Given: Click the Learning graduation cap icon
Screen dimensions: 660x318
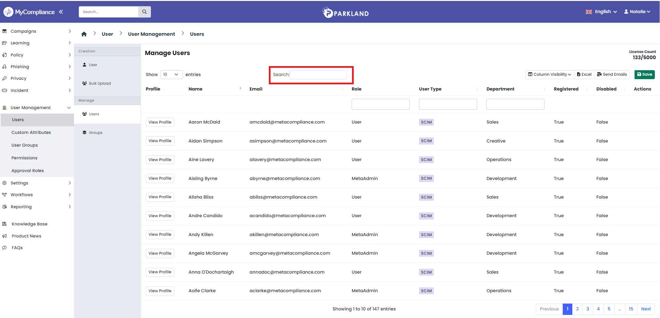Looking at the screenshot, I should (x=4, y=43).
